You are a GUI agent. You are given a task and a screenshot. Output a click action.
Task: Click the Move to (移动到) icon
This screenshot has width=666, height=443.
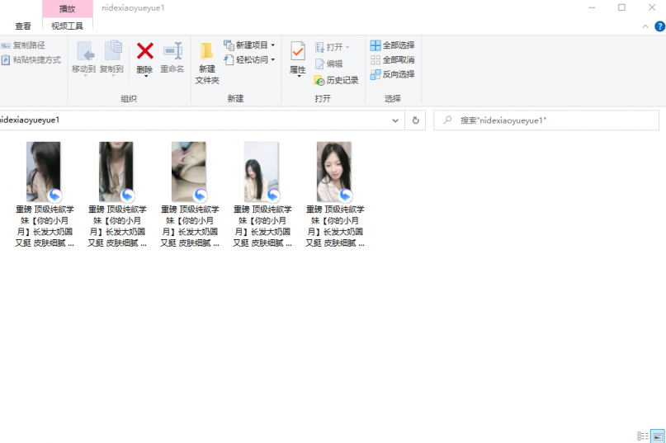pyautogui.click(x=84, y=52)
